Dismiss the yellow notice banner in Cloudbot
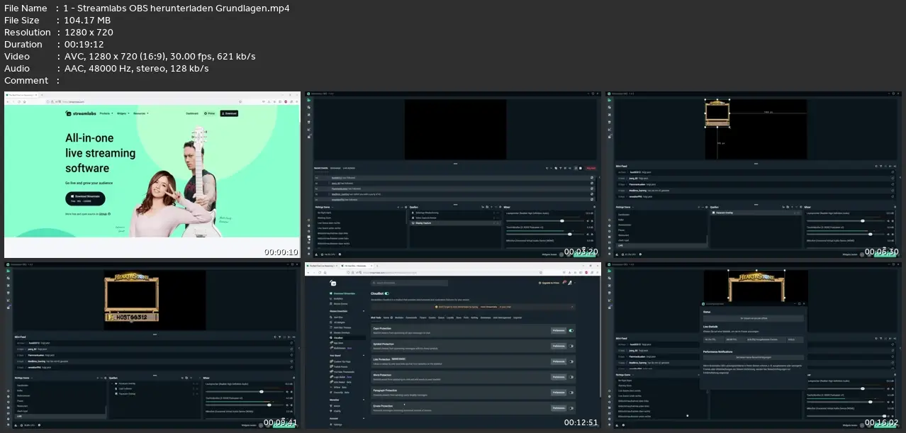Viewport: 906px width, 433px height. 572,307
